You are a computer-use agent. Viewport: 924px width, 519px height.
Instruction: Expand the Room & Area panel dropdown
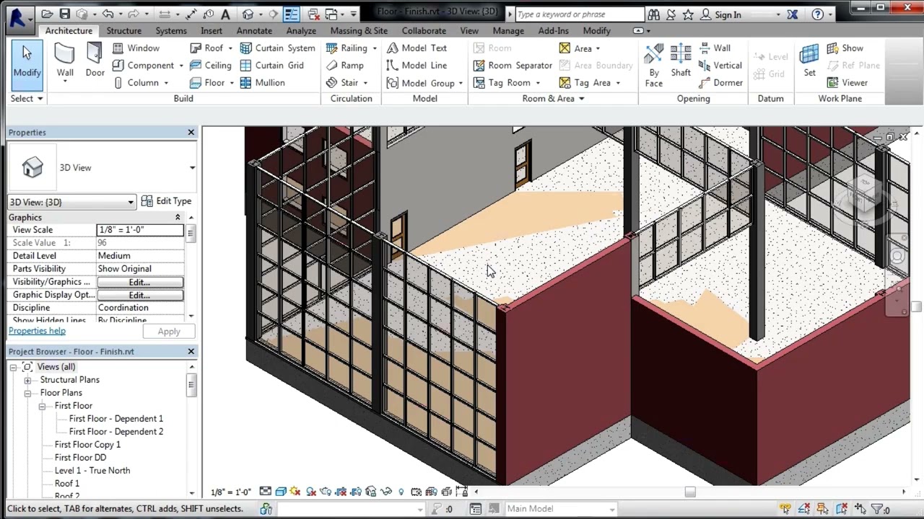(x=553, y=99)
